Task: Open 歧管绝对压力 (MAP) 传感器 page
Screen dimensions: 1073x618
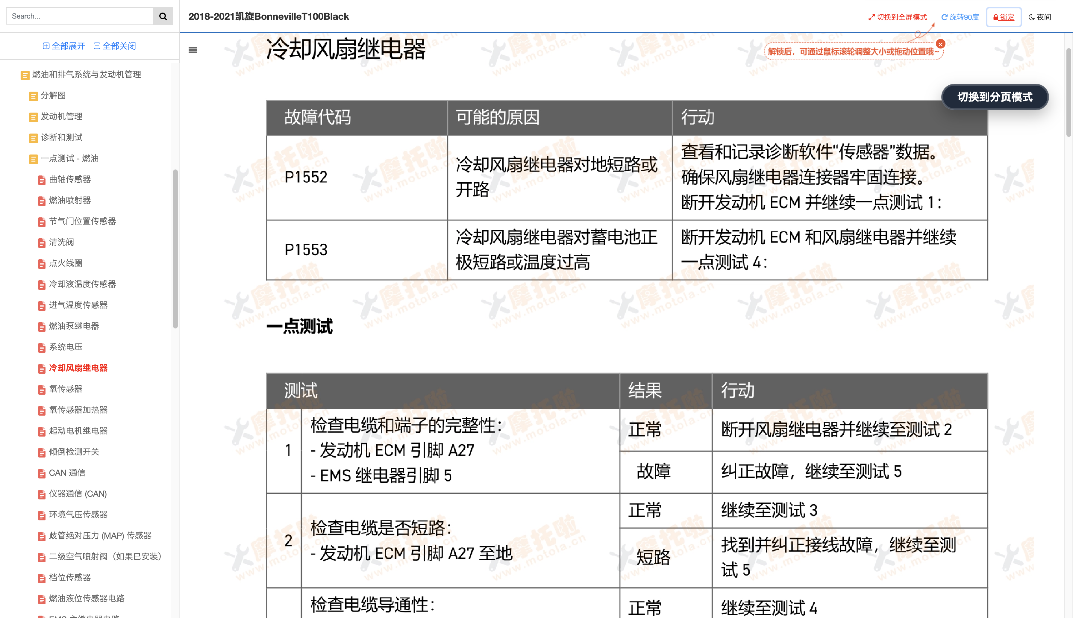Action: click(x=95, y=535)
